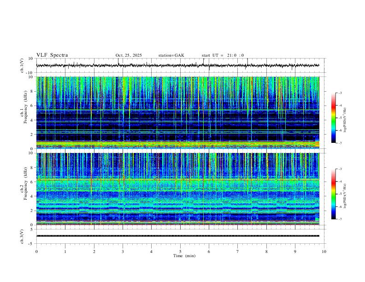Click time axis tick label "3"
365x282 pixels.
pos(123,252)
